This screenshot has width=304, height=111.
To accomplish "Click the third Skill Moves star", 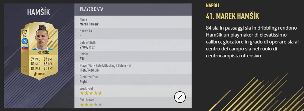I will pyautogui.click(x=91, y=105).
